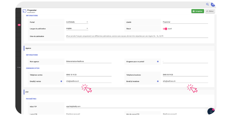This screenshot has width=232, height=116.
Task: Edit the Hôte FTP field app.listglobally.com
Action: (x=137, y=106)
